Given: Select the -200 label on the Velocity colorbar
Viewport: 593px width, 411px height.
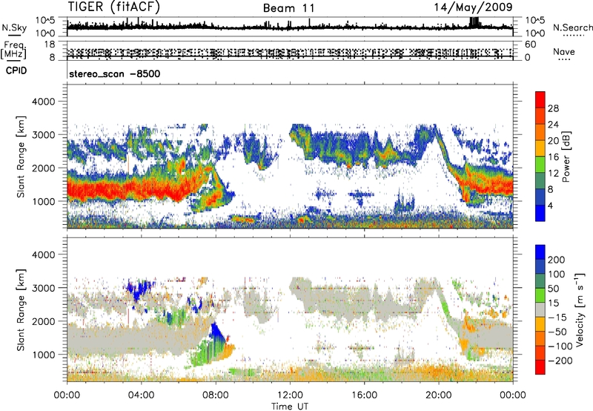Looking at the screenshot, I should pyautogui.click(x=560, y=361).
